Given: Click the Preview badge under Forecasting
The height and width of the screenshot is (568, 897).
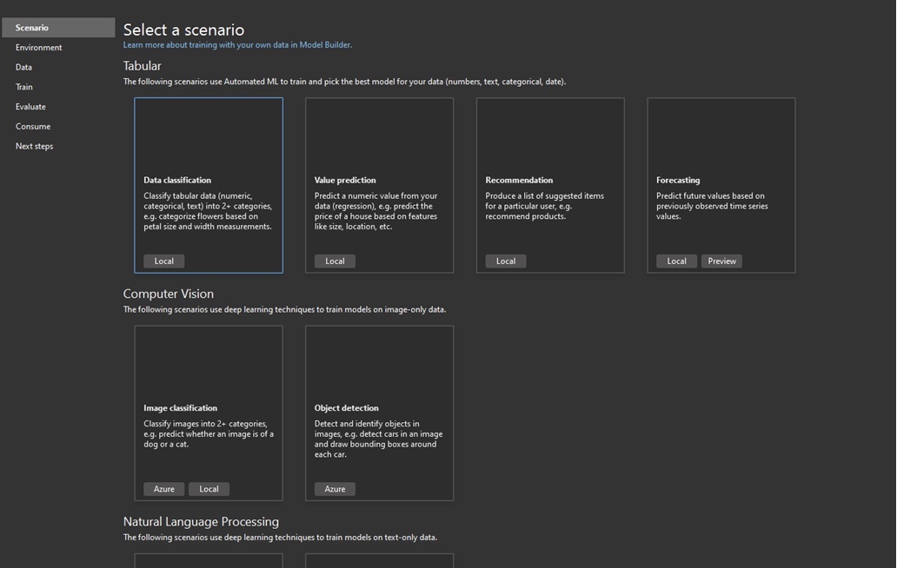Looking at the screenshot, I should pyautogui.click(x=720, y=261).
